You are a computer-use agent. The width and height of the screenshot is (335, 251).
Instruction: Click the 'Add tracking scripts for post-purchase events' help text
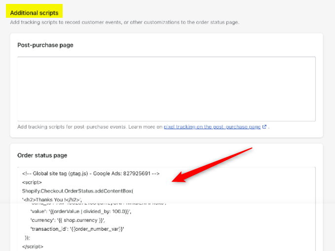click(89, 127)
